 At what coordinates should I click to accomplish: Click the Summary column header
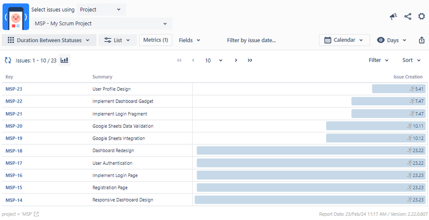pos(102,77)
